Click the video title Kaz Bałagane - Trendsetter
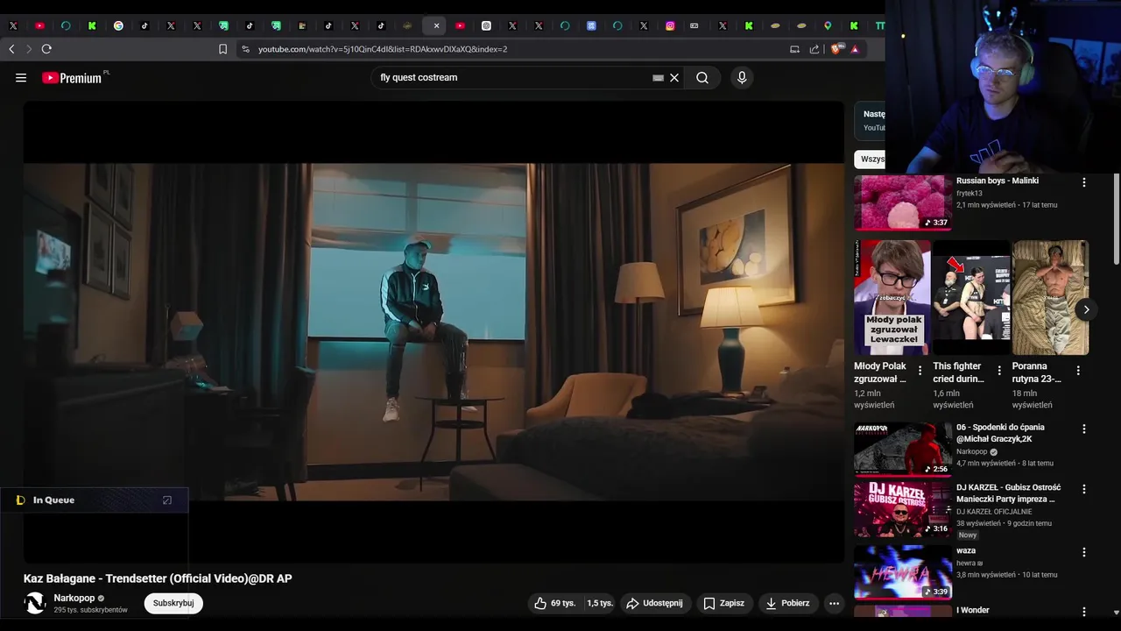Viewport: 1121px width, 631px height. [158, 578]
